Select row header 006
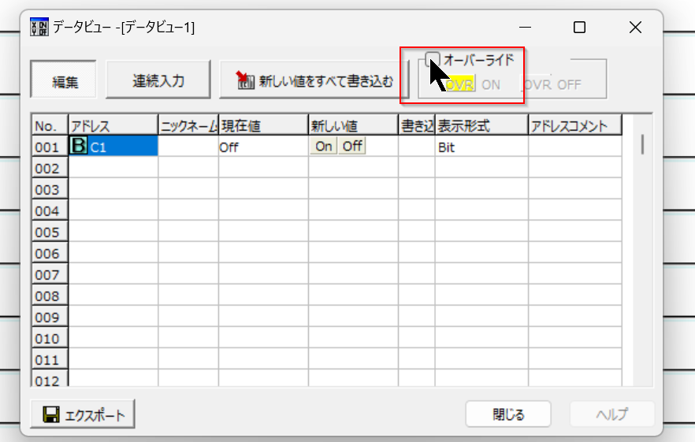 coord(50,253)
